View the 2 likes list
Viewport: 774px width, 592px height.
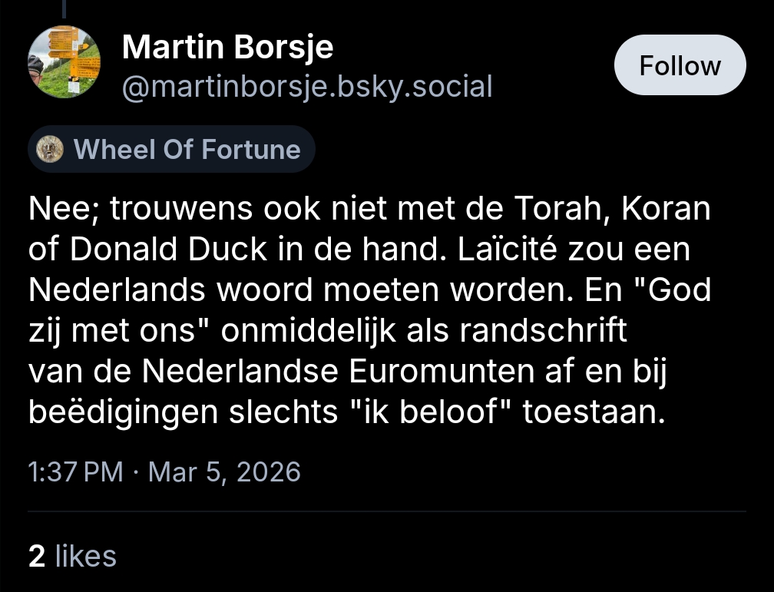click(x=72, y=556)
